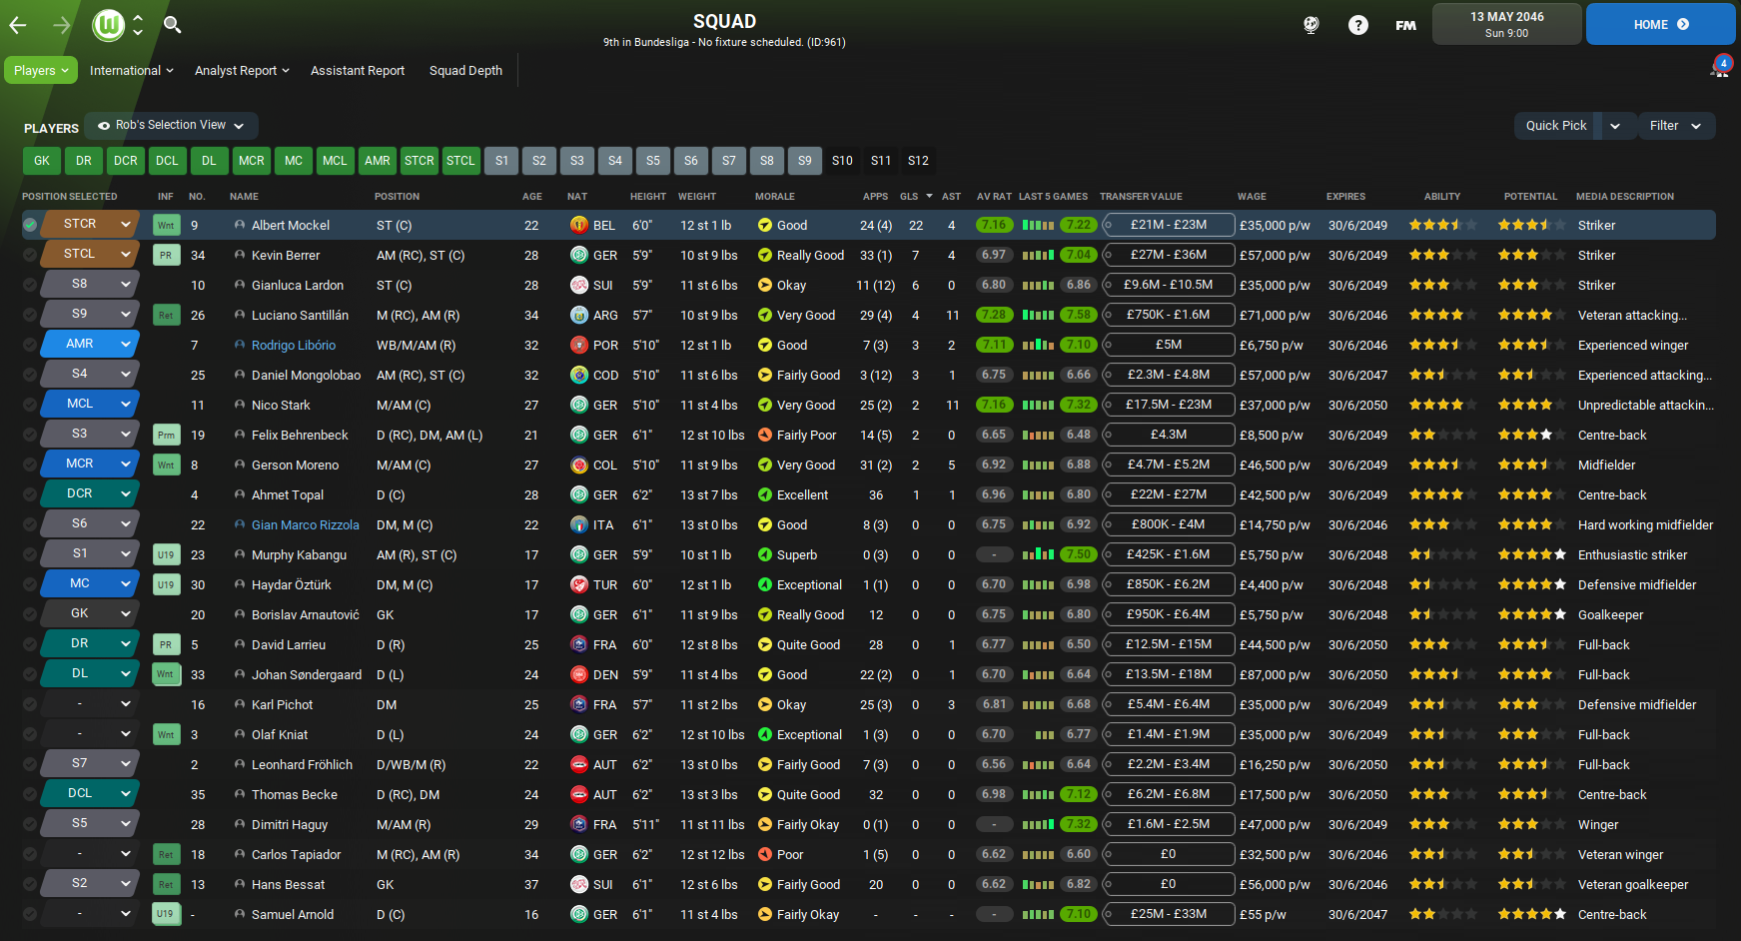Toggle selection circle for Kevin Berrer row
This screenshot has width=1741, height=941.
30,255
